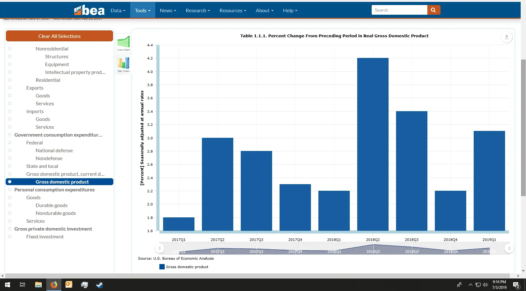The width and height of the screenshot is (526, 291).
Task: Click the left handle of the chart range slider
Action: (159, 248)
